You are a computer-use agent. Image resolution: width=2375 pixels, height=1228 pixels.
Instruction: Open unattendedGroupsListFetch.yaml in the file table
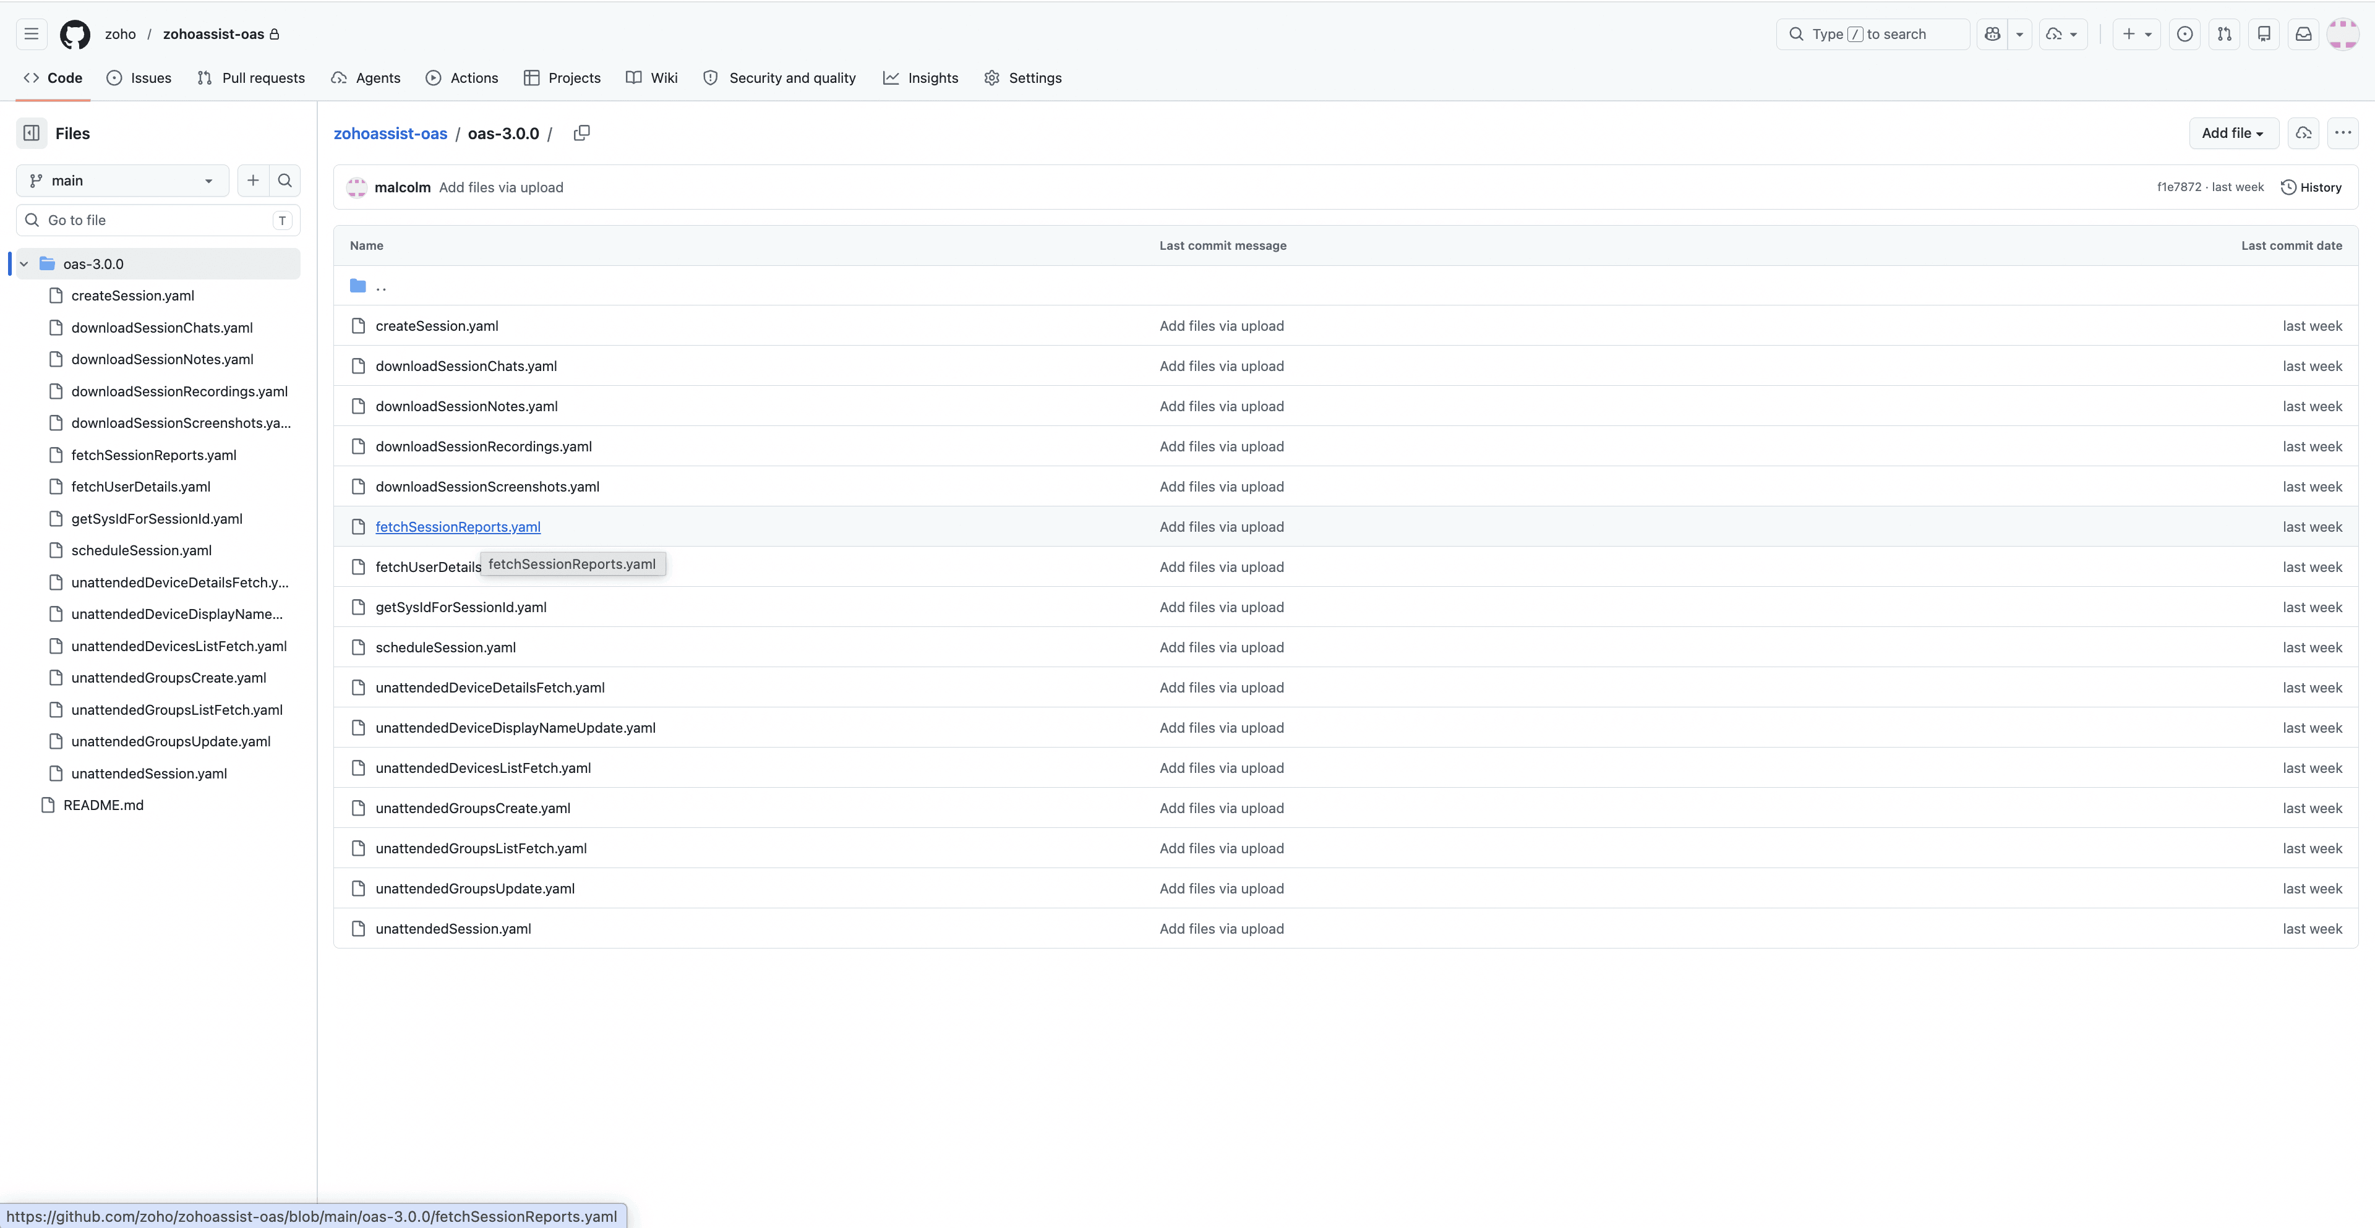[481, 849]
